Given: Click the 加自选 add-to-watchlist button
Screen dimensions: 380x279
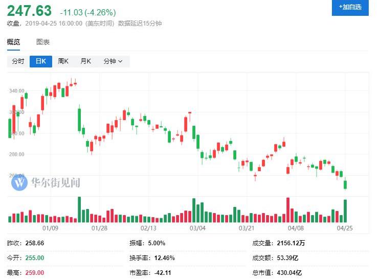Looking at the screenshot, I should [x=350, y=7].
